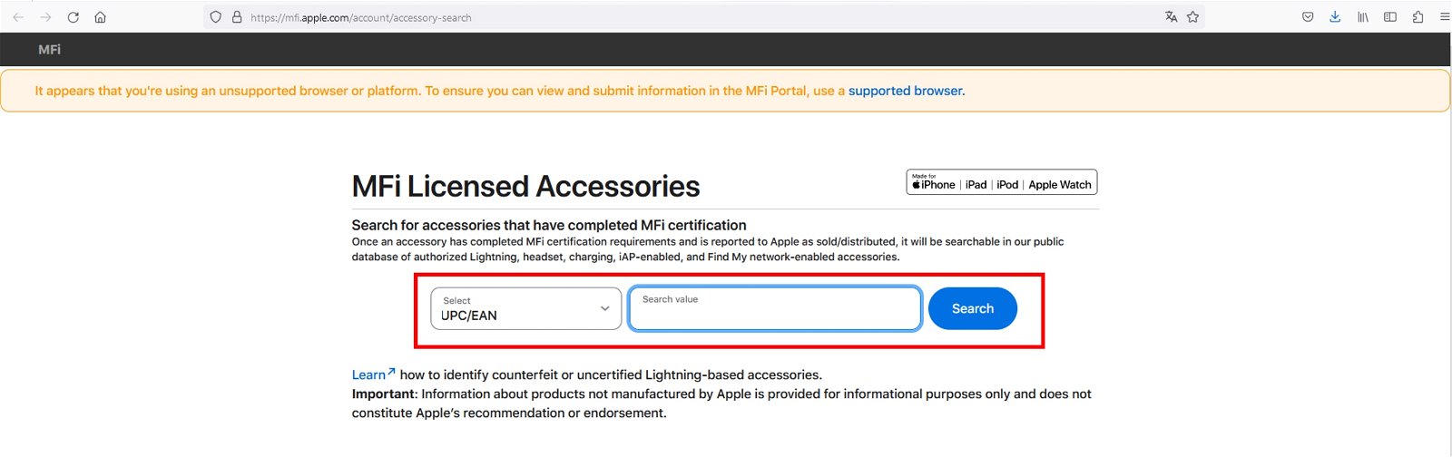The height and width of the screenshot is (457, 1452).
Task: Open the shield tracking protection icon
Action: (215, 17)
